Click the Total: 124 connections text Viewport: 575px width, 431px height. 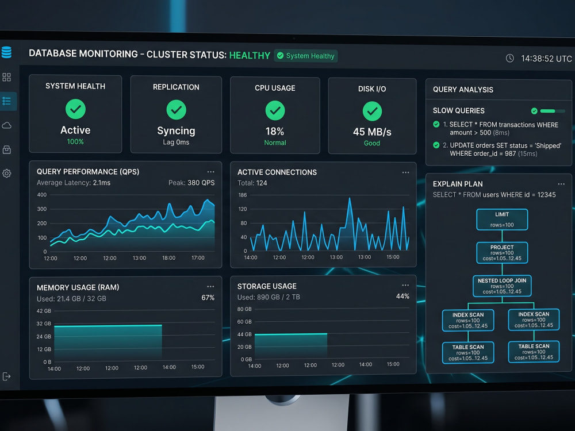click(252, 183)
